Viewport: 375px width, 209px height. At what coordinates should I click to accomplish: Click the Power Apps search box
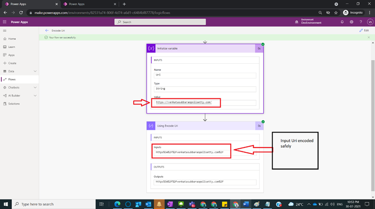pos(160,22)
